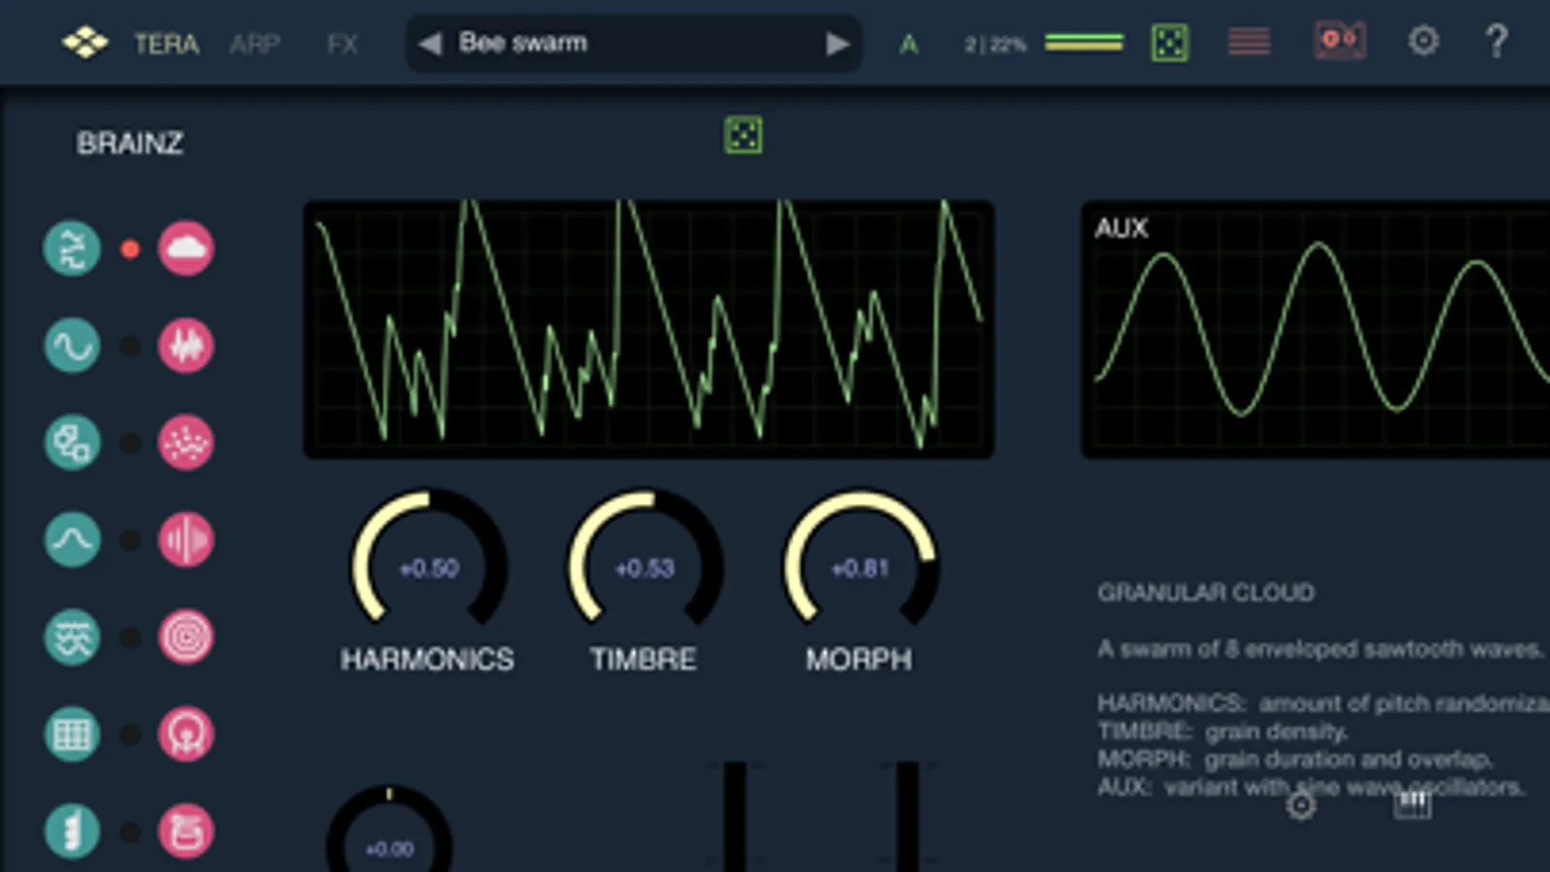This screenshot has height=872, width=1550.
Task: Click the green A slot indicator
Action: (908, 44)
